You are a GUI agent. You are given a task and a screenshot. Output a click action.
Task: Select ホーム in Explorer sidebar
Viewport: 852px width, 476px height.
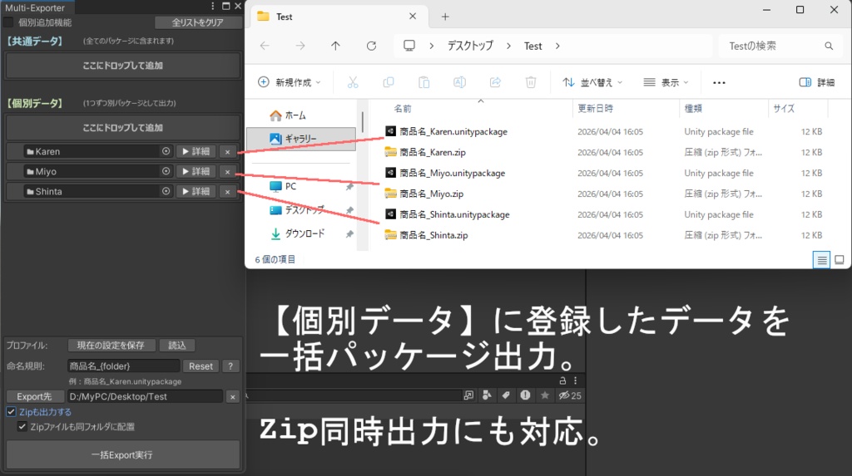click(288, 115)
